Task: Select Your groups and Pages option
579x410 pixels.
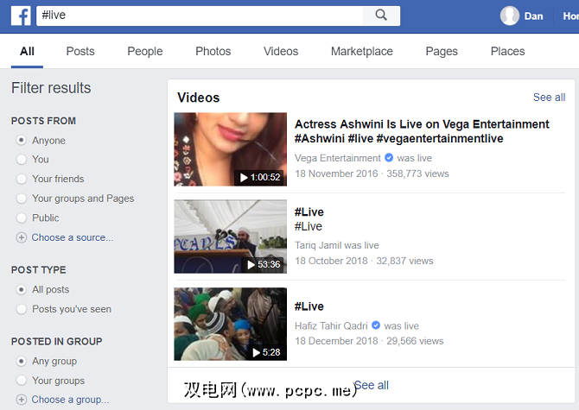Action: (x=22, y=199)
